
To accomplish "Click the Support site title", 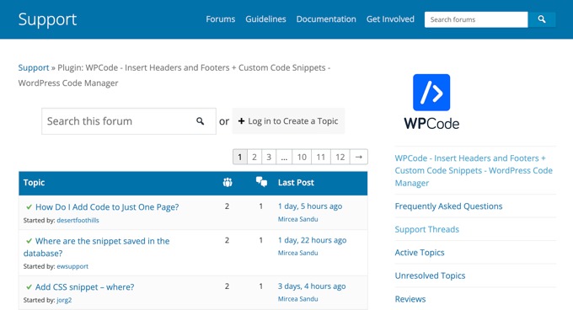I will pyautogui.click(x=47, y=19).
